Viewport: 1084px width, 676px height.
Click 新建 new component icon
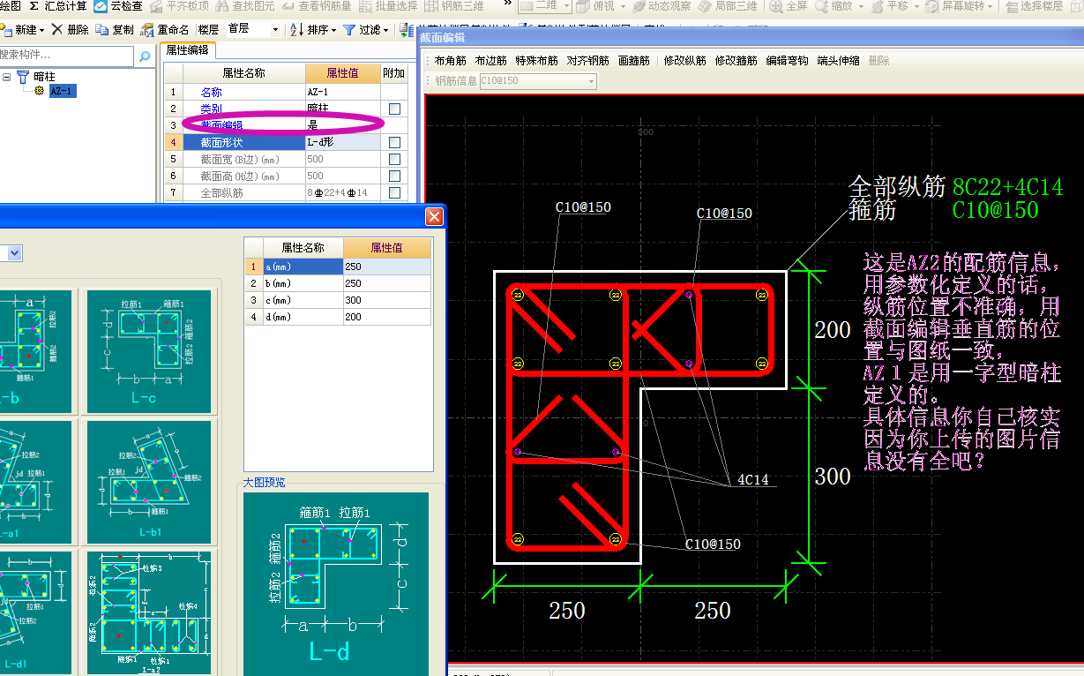click(x=5, y=30)
